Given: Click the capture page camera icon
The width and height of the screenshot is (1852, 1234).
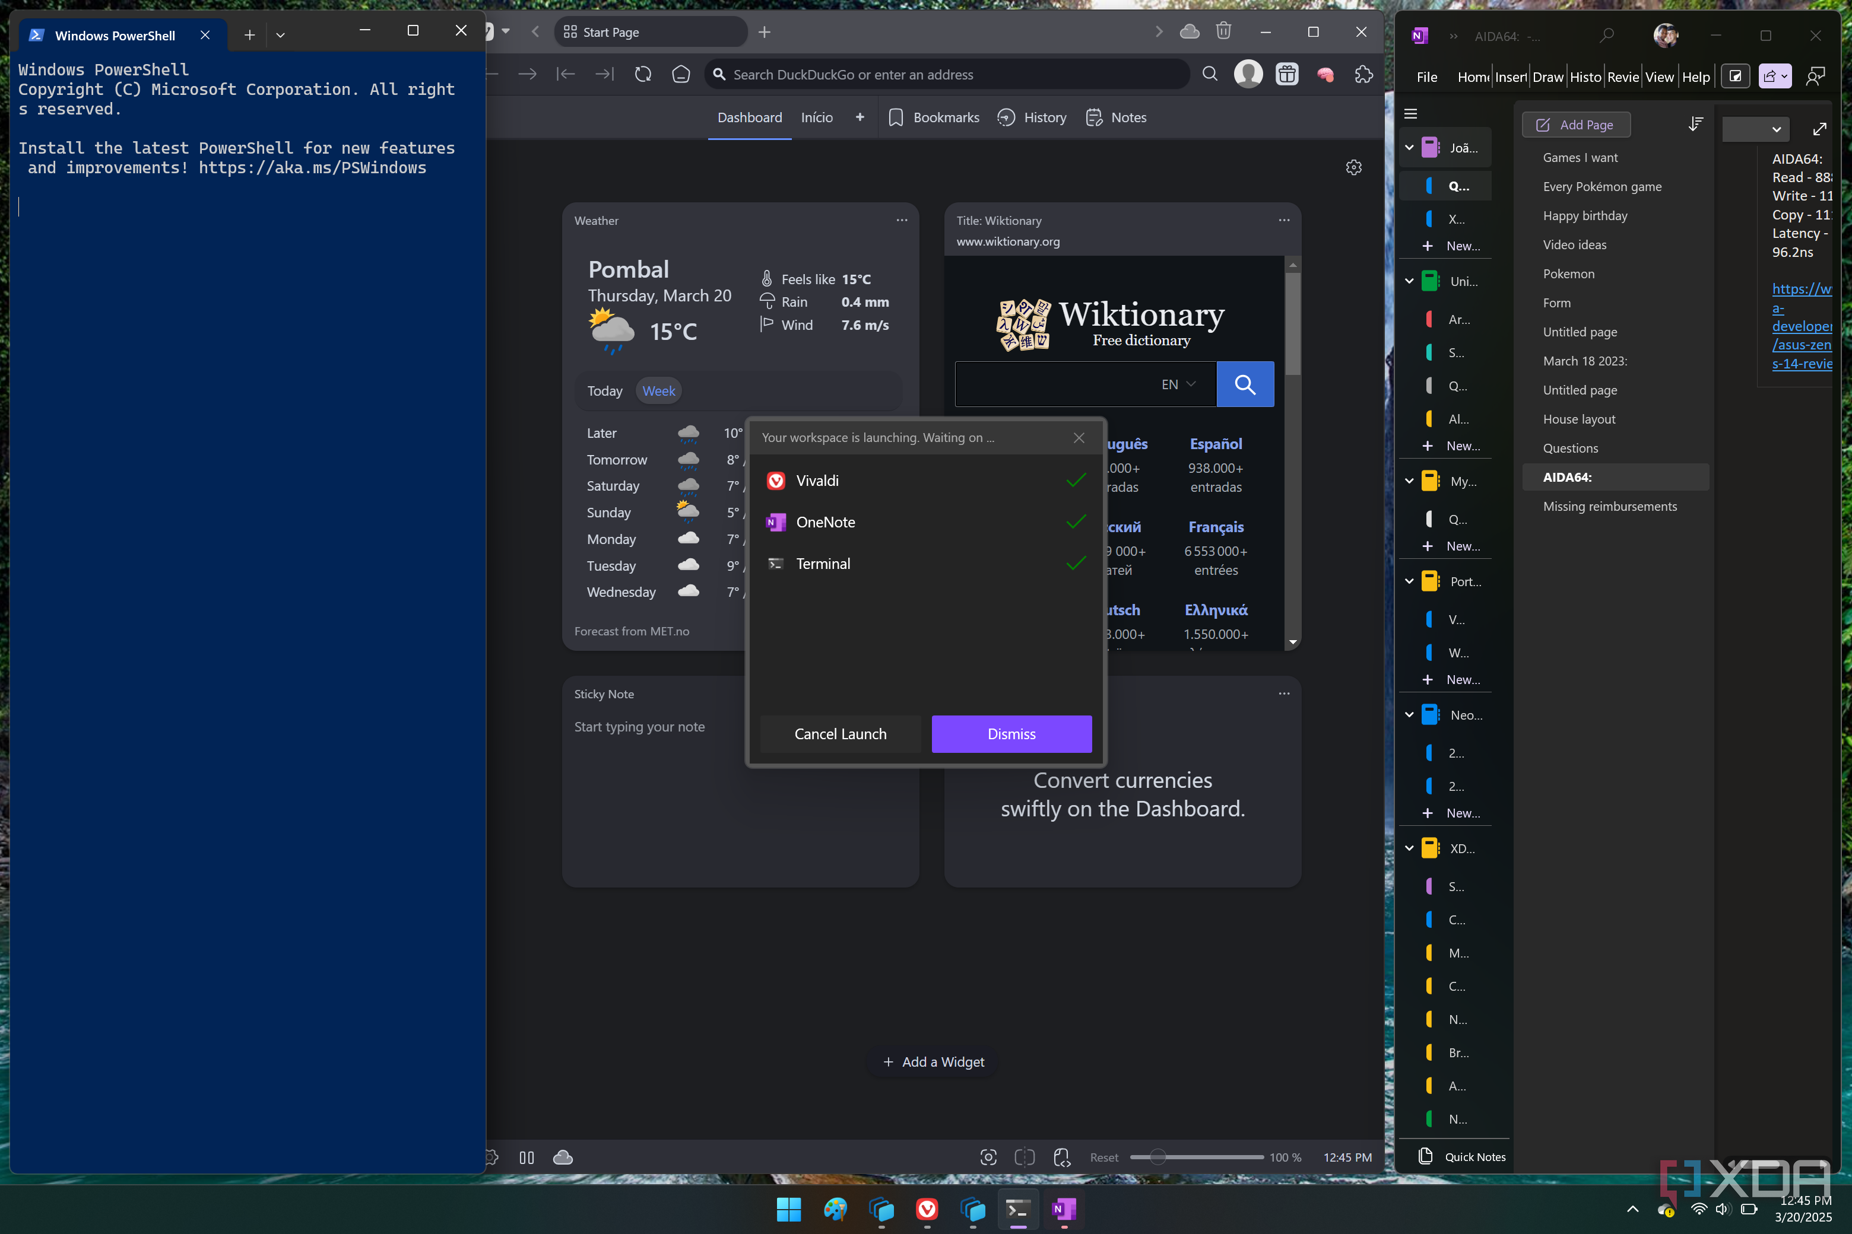Looking at the screenshot, I should click(988, 1157).
